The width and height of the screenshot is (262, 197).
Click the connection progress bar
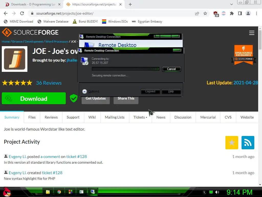point(125,69)
